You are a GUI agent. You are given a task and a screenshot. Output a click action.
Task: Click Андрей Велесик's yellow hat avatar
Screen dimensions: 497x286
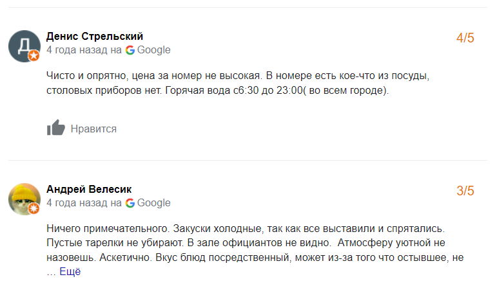24,198
